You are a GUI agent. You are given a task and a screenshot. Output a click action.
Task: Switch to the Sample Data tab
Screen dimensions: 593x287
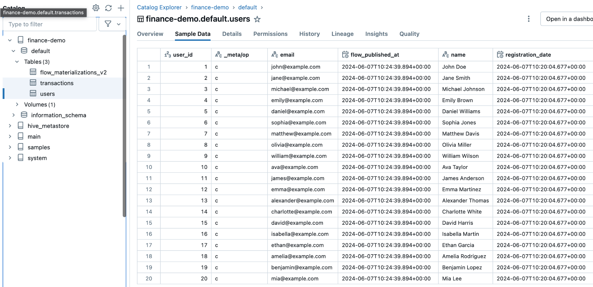[x=193, y=34]
